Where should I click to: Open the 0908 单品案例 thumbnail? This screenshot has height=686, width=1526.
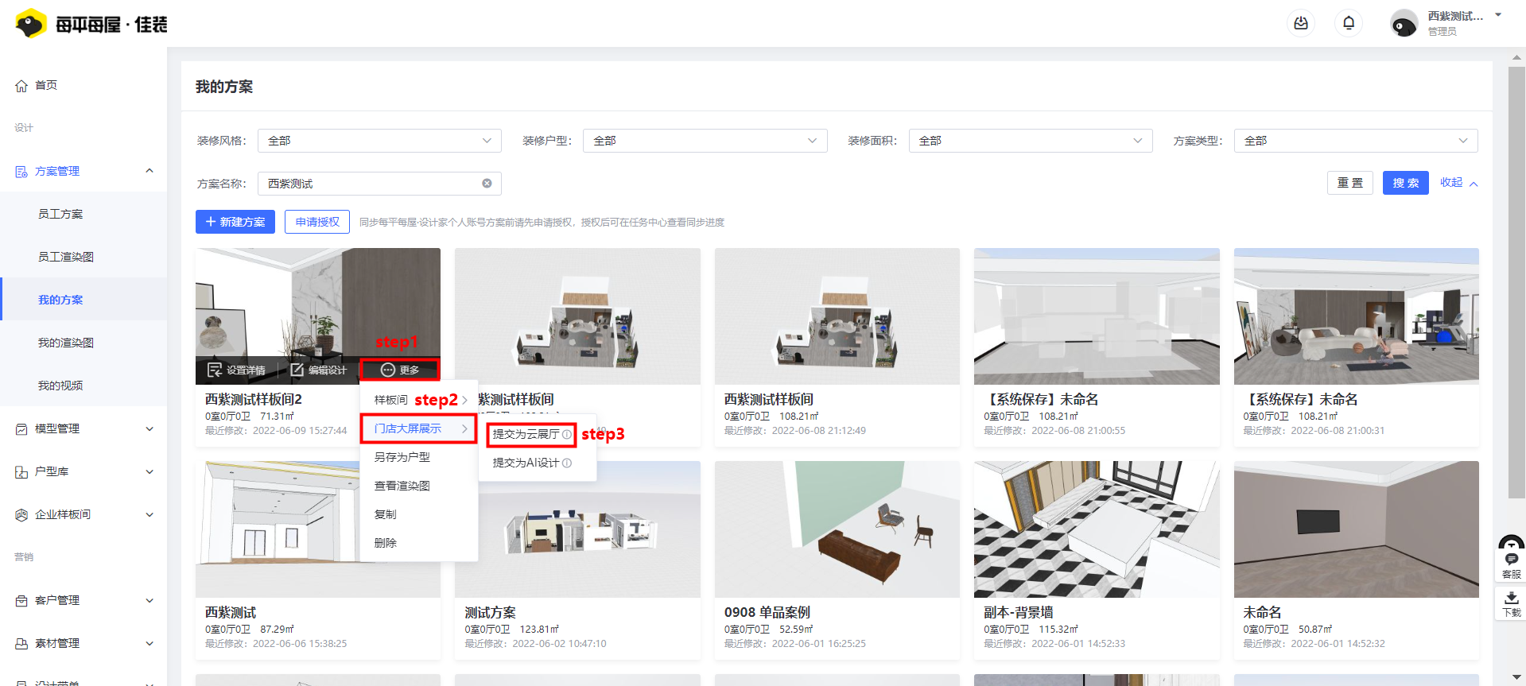837,529
